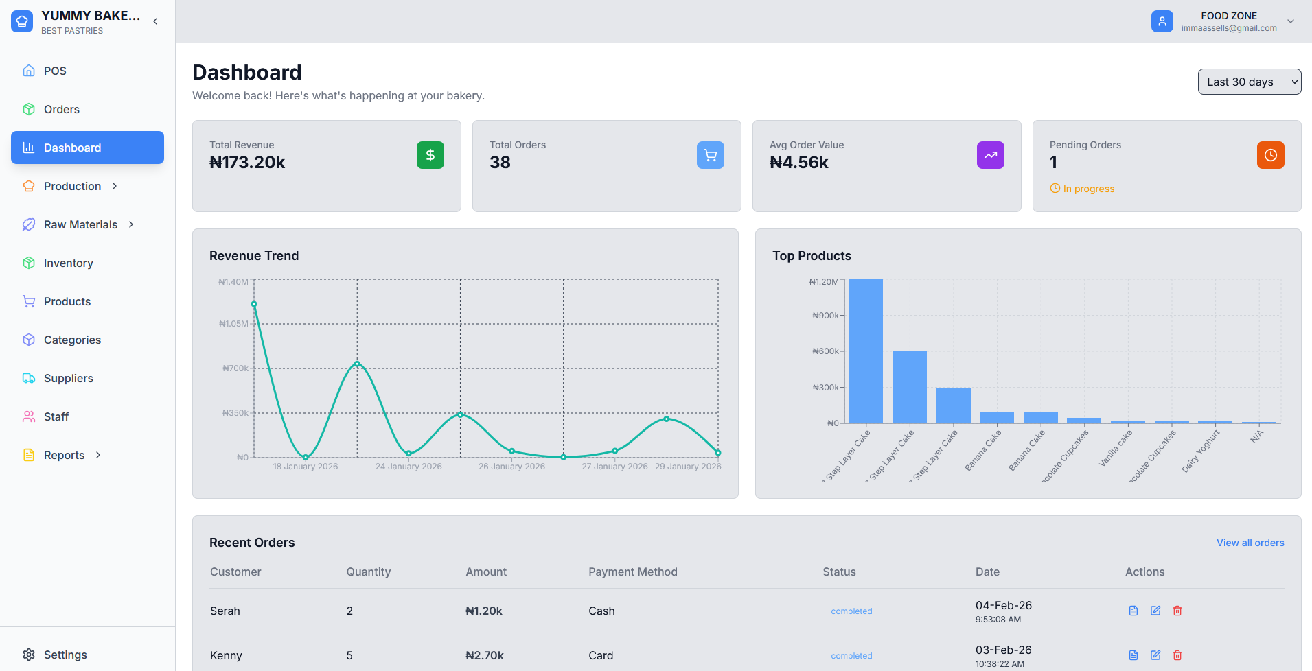Click the edit icon for Kenny's order
Screen dimensions: 1312x671
tap(1155, 655)
